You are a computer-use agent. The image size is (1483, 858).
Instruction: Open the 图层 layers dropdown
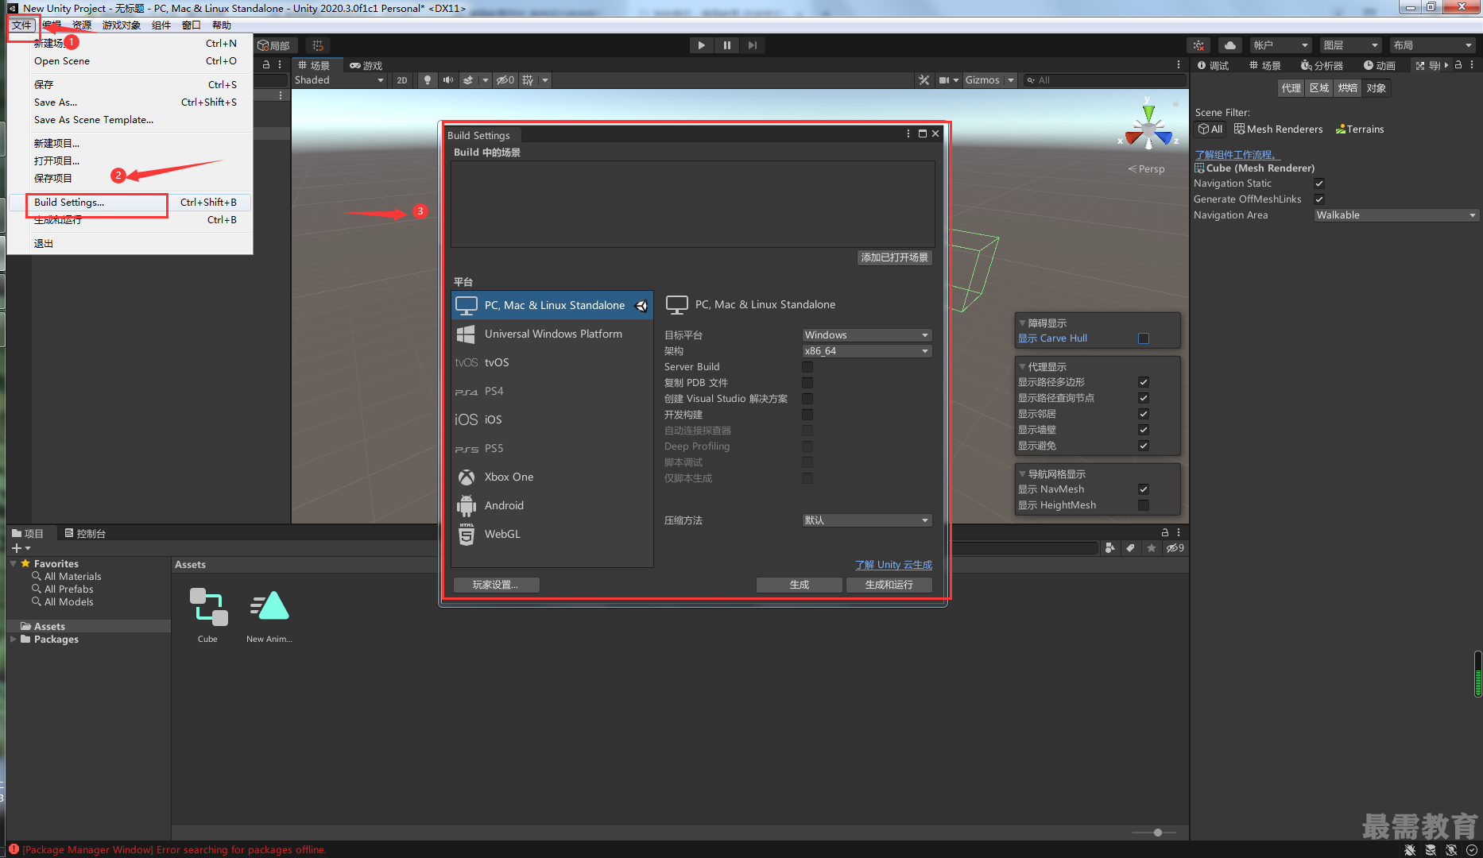(1350, 45)
